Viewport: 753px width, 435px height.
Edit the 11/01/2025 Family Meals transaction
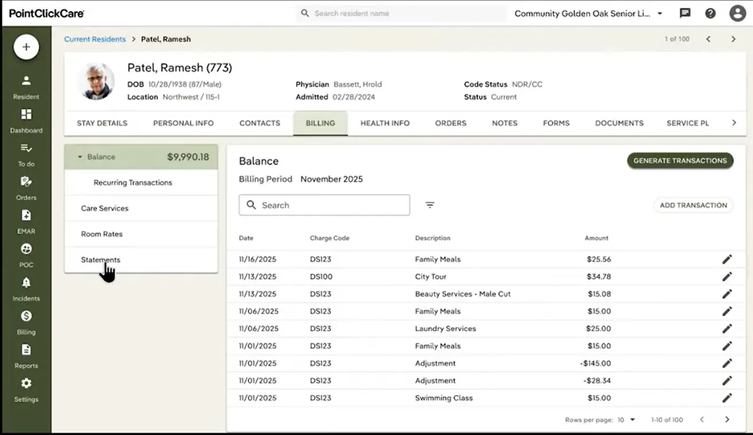(727, 346)
